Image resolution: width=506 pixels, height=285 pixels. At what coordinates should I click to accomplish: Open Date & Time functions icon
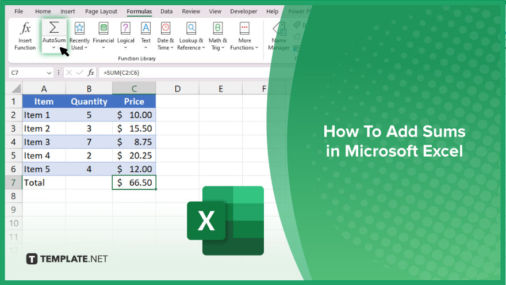click(166, 28)
